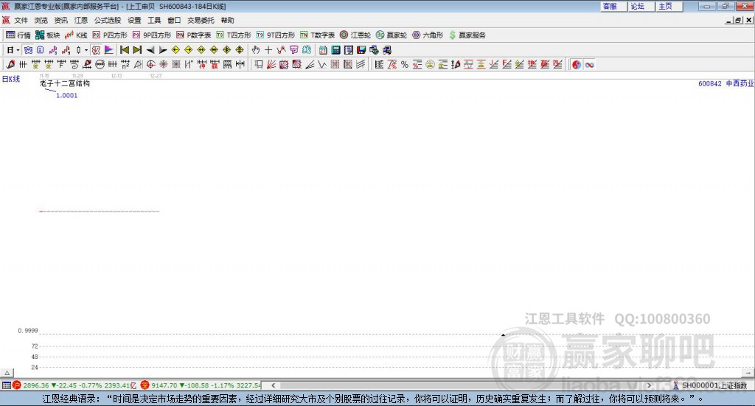Viewport: 755px width, 406px height.
Task: Expand the candlestick style dropdown arrow
Action: tap(86, 50)
